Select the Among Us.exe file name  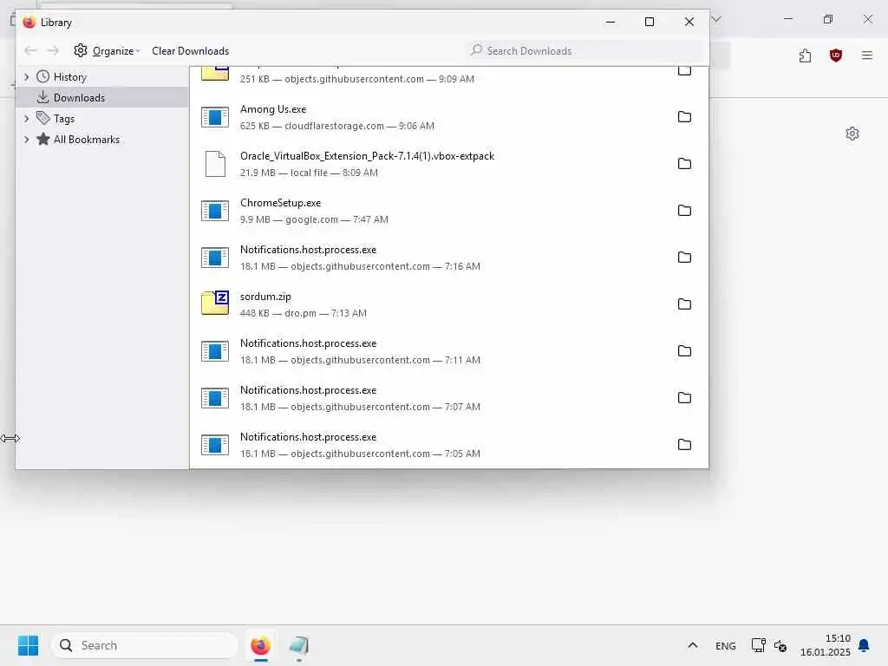pyautogui.click(x=273, y=109)
